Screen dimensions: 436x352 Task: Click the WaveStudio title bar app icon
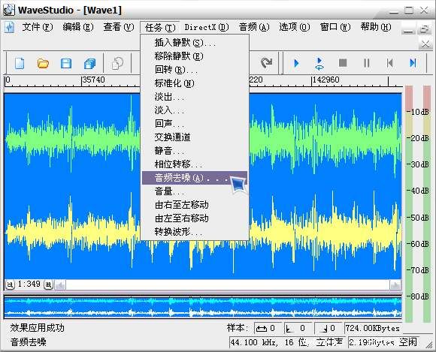pos(9,10)
